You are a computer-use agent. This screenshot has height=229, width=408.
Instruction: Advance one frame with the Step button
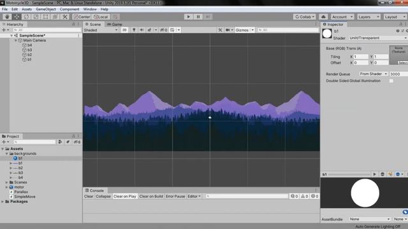(x=208, y=17)
